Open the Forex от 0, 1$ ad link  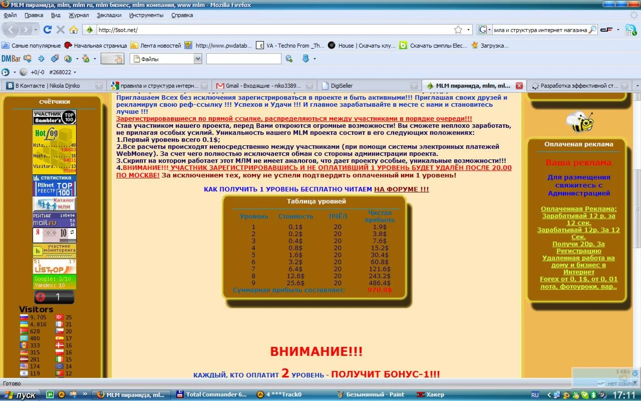coord(578,283)
